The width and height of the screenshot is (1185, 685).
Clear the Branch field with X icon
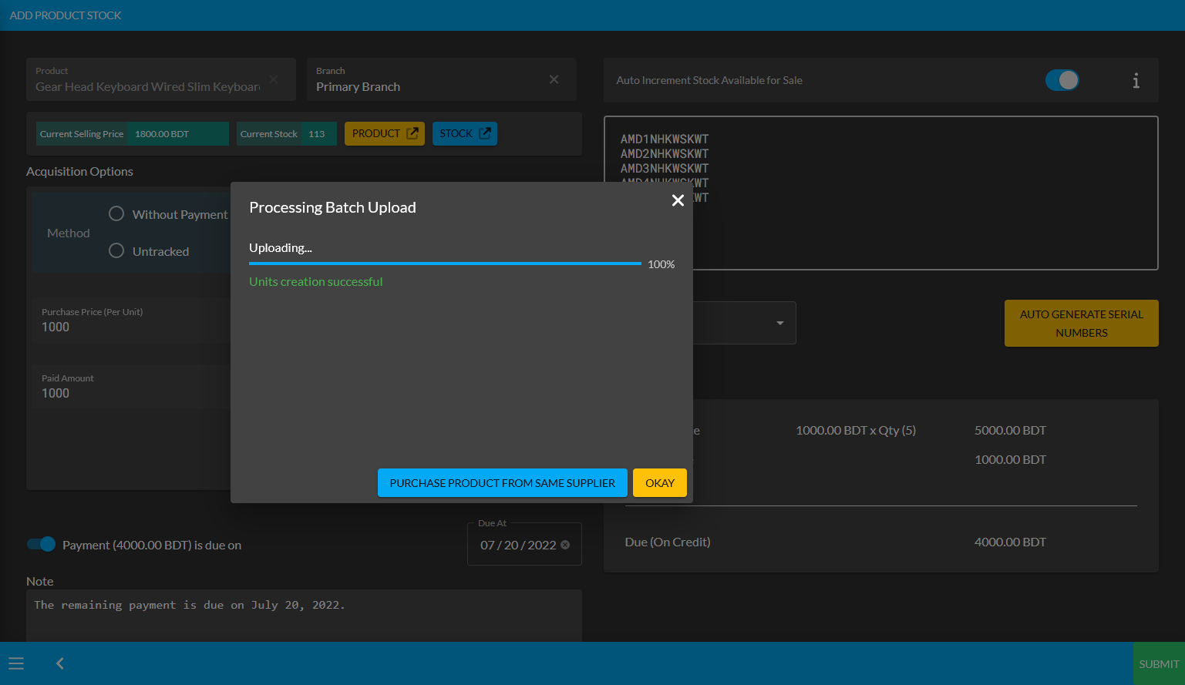554,79
